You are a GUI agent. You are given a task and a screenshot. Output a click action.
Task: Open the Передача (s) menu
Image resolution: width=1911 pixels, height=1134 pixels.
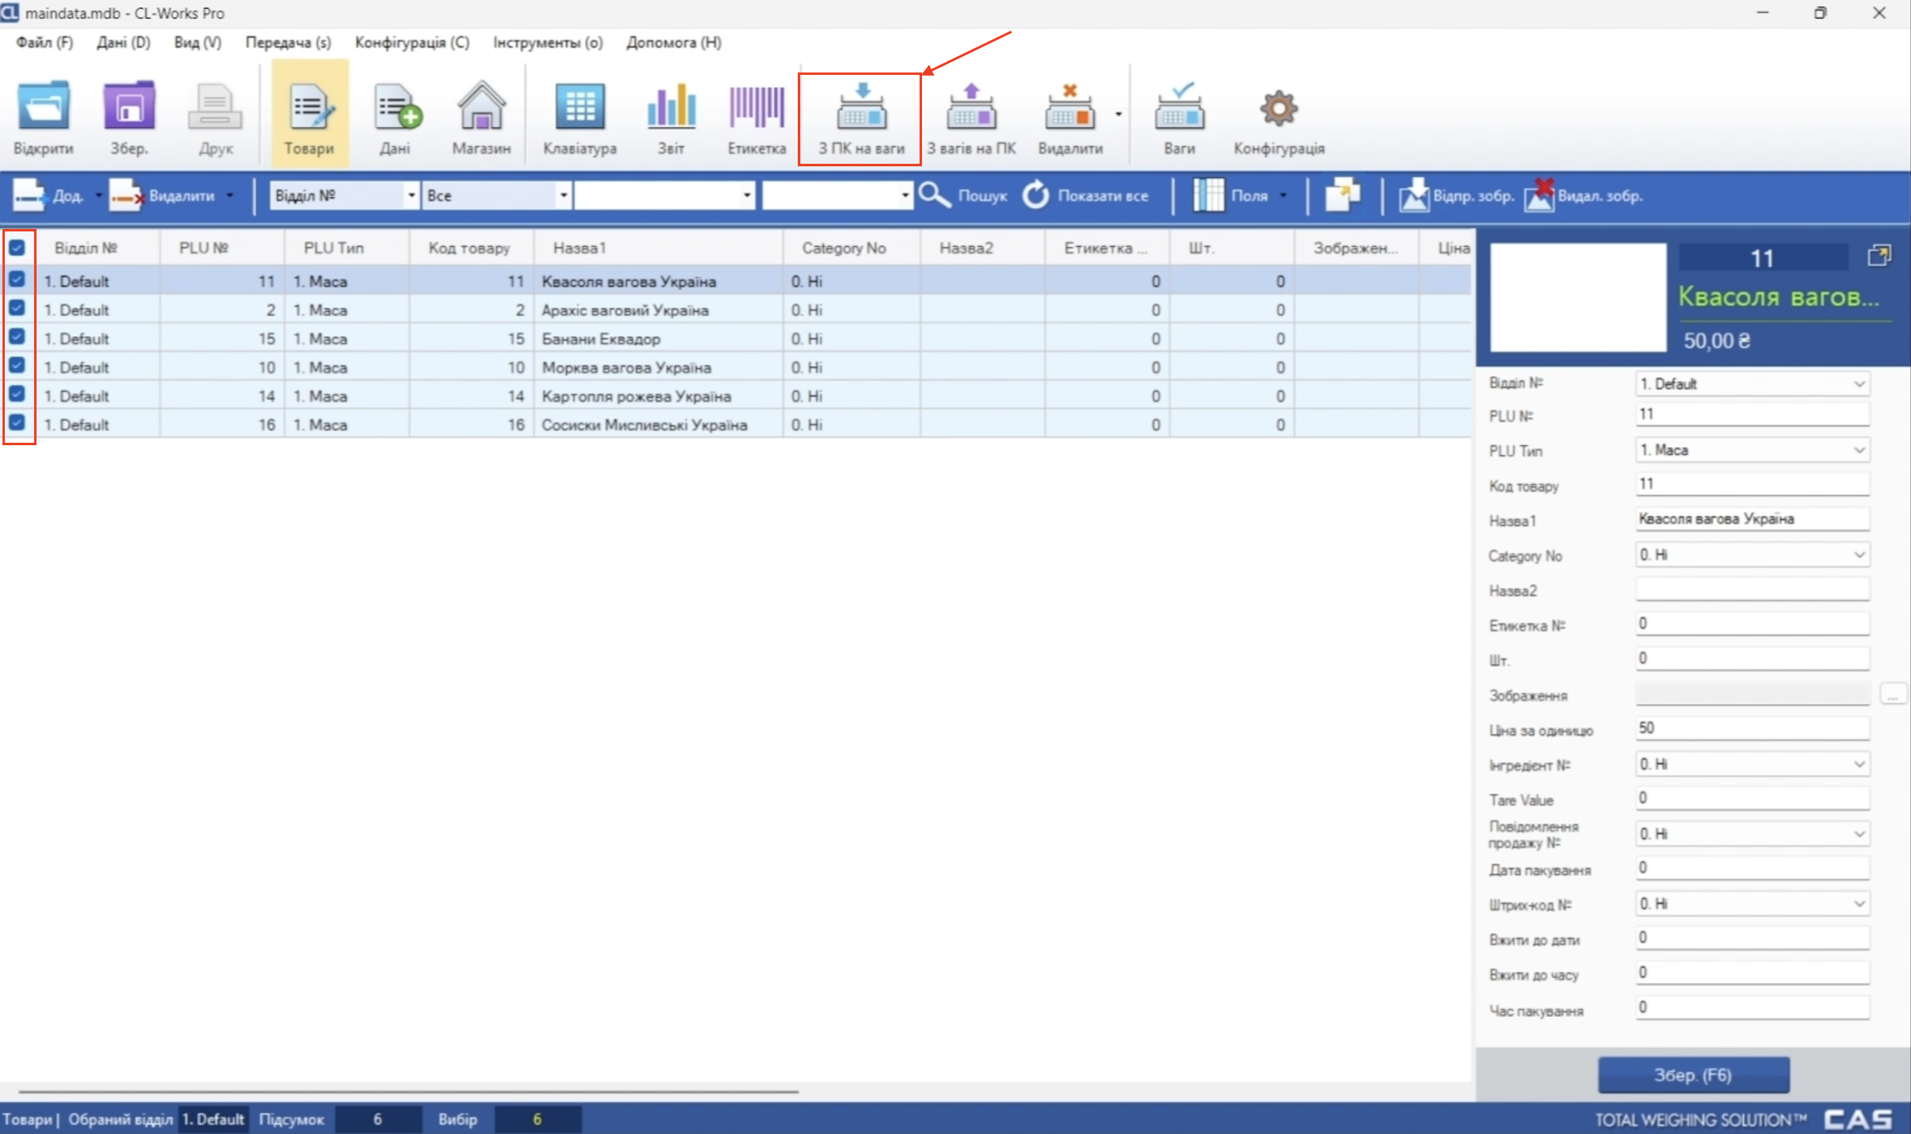tap(287, 43)
